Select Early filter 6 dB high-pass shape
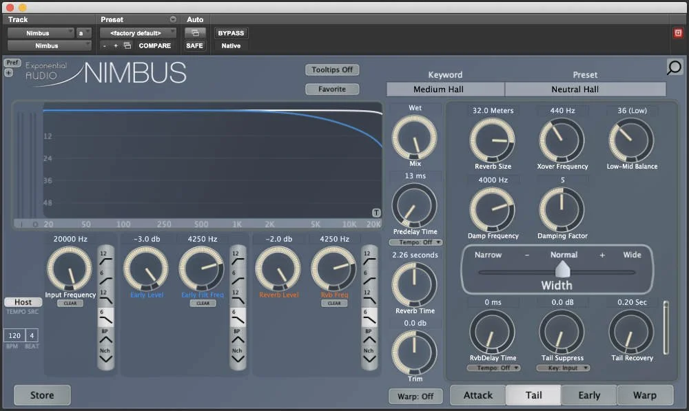This screenshot has width=689, height=411. coord(238,277)
